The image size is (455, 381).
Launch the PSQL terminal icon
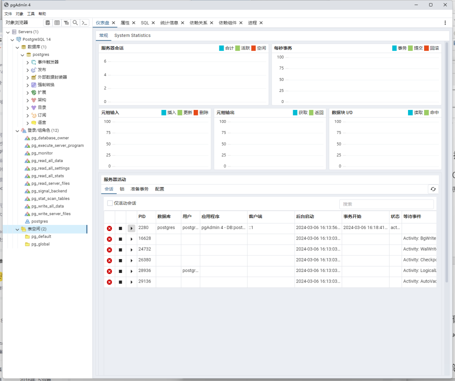pos(84,23)
